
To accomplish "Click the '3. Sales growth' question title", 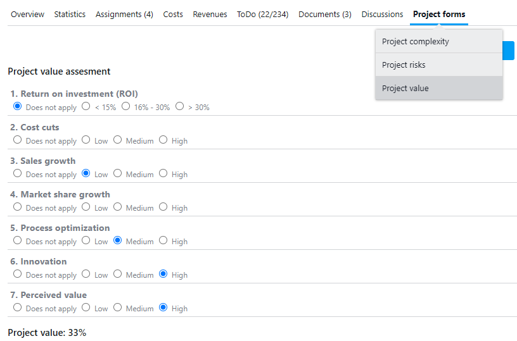I will pyautogui.click(x=43, y=161).
